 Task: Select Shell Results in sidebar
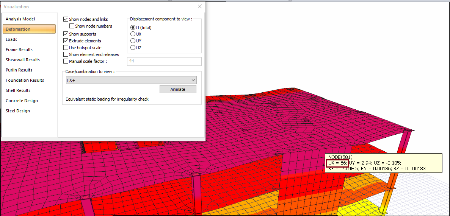click(18, 90)
